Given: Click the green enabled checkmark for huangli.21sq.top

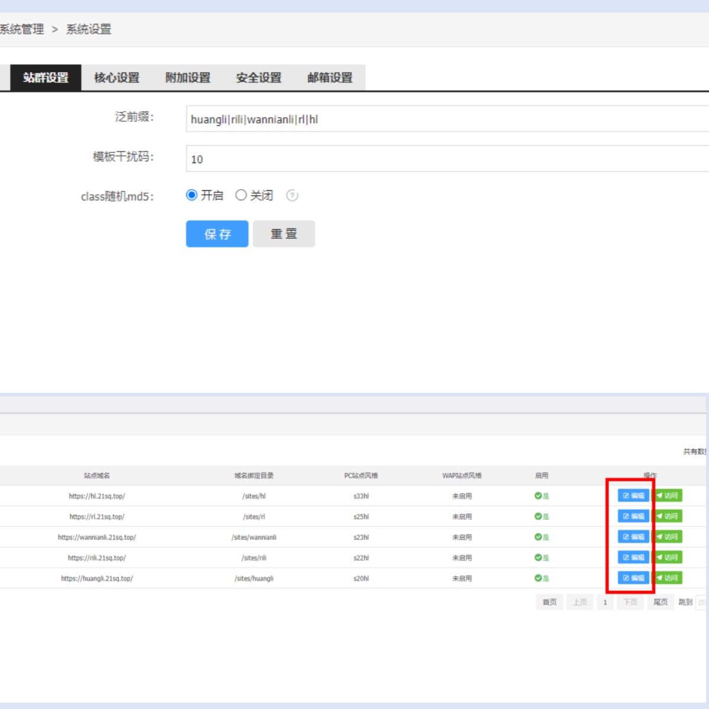Looking at the screenshot, I should 538,578.
